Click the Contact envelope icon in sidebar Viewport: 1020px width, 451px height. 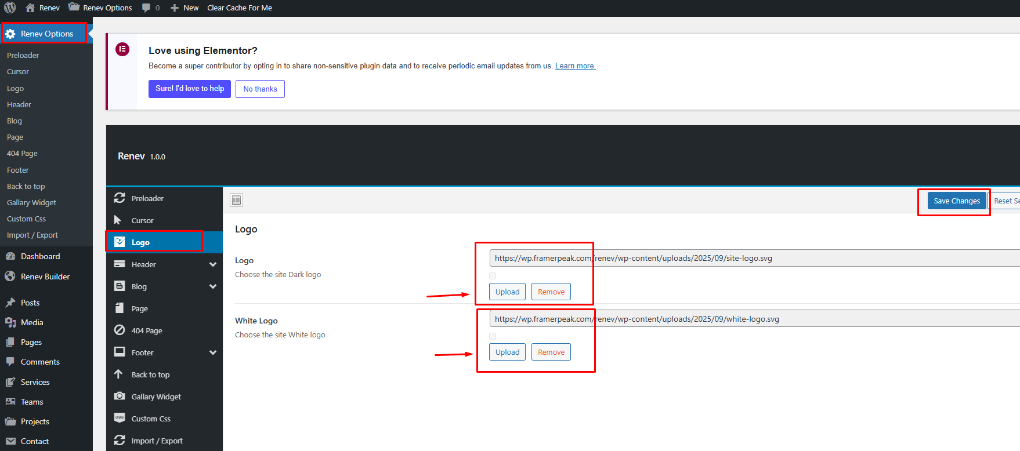pos(10,441)
